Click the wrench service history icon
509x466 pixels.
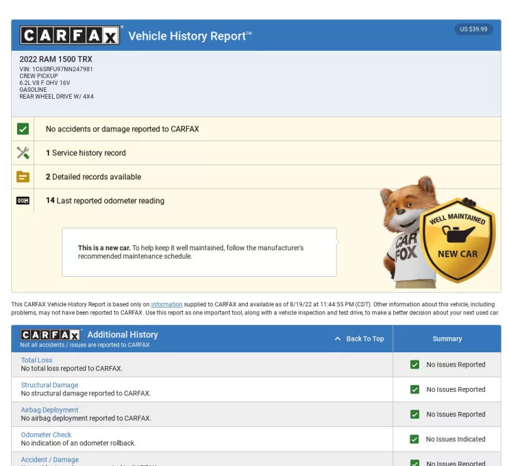click(x=23, y=153)
